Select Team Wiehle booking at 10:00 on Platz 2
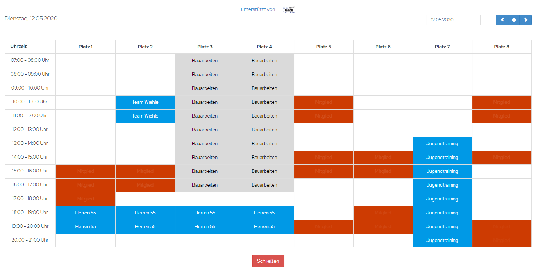The width and height of the screenshot is (536, 270). coord(145,102)
